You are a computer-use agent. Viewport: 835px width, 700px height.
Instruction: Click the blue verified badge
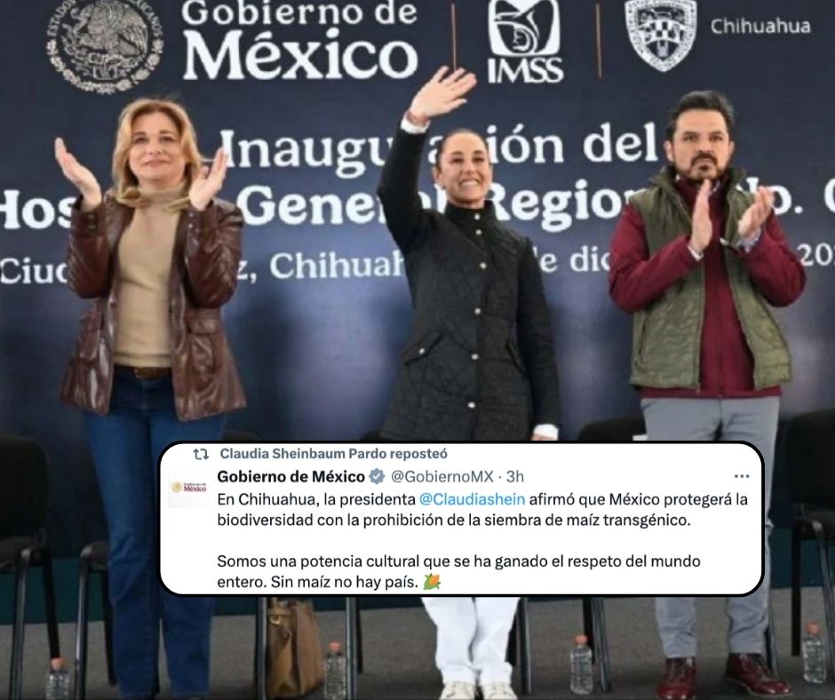click(377, 476)
